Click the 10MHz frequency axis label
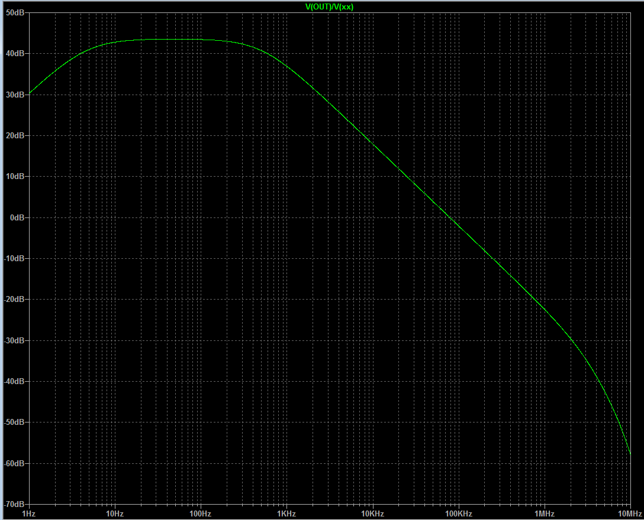The image size is (644, 520). 630,514
